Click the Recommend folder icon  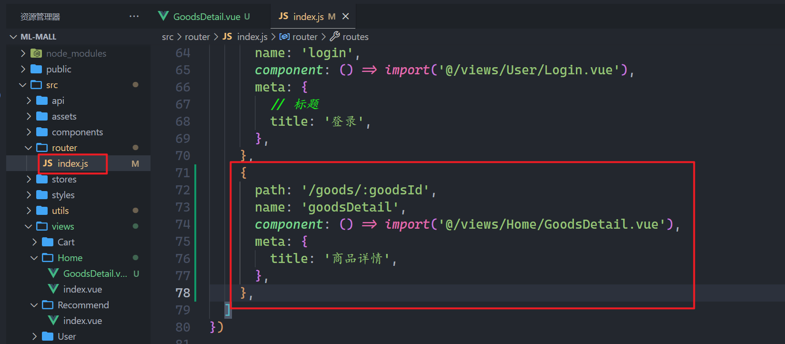(48, 305)
